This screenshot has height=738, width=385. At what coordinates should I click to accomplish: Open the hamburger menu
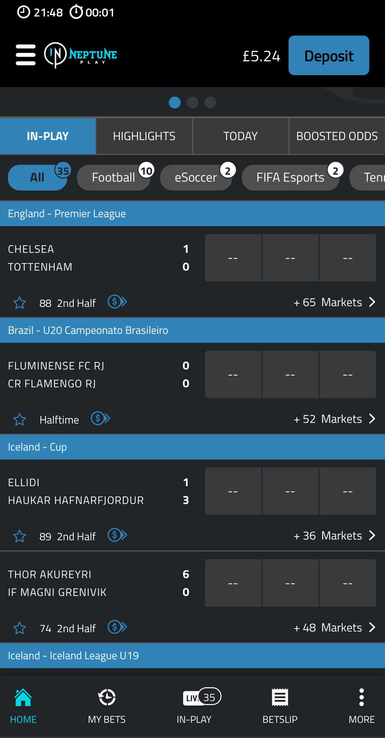pos(26,55)
